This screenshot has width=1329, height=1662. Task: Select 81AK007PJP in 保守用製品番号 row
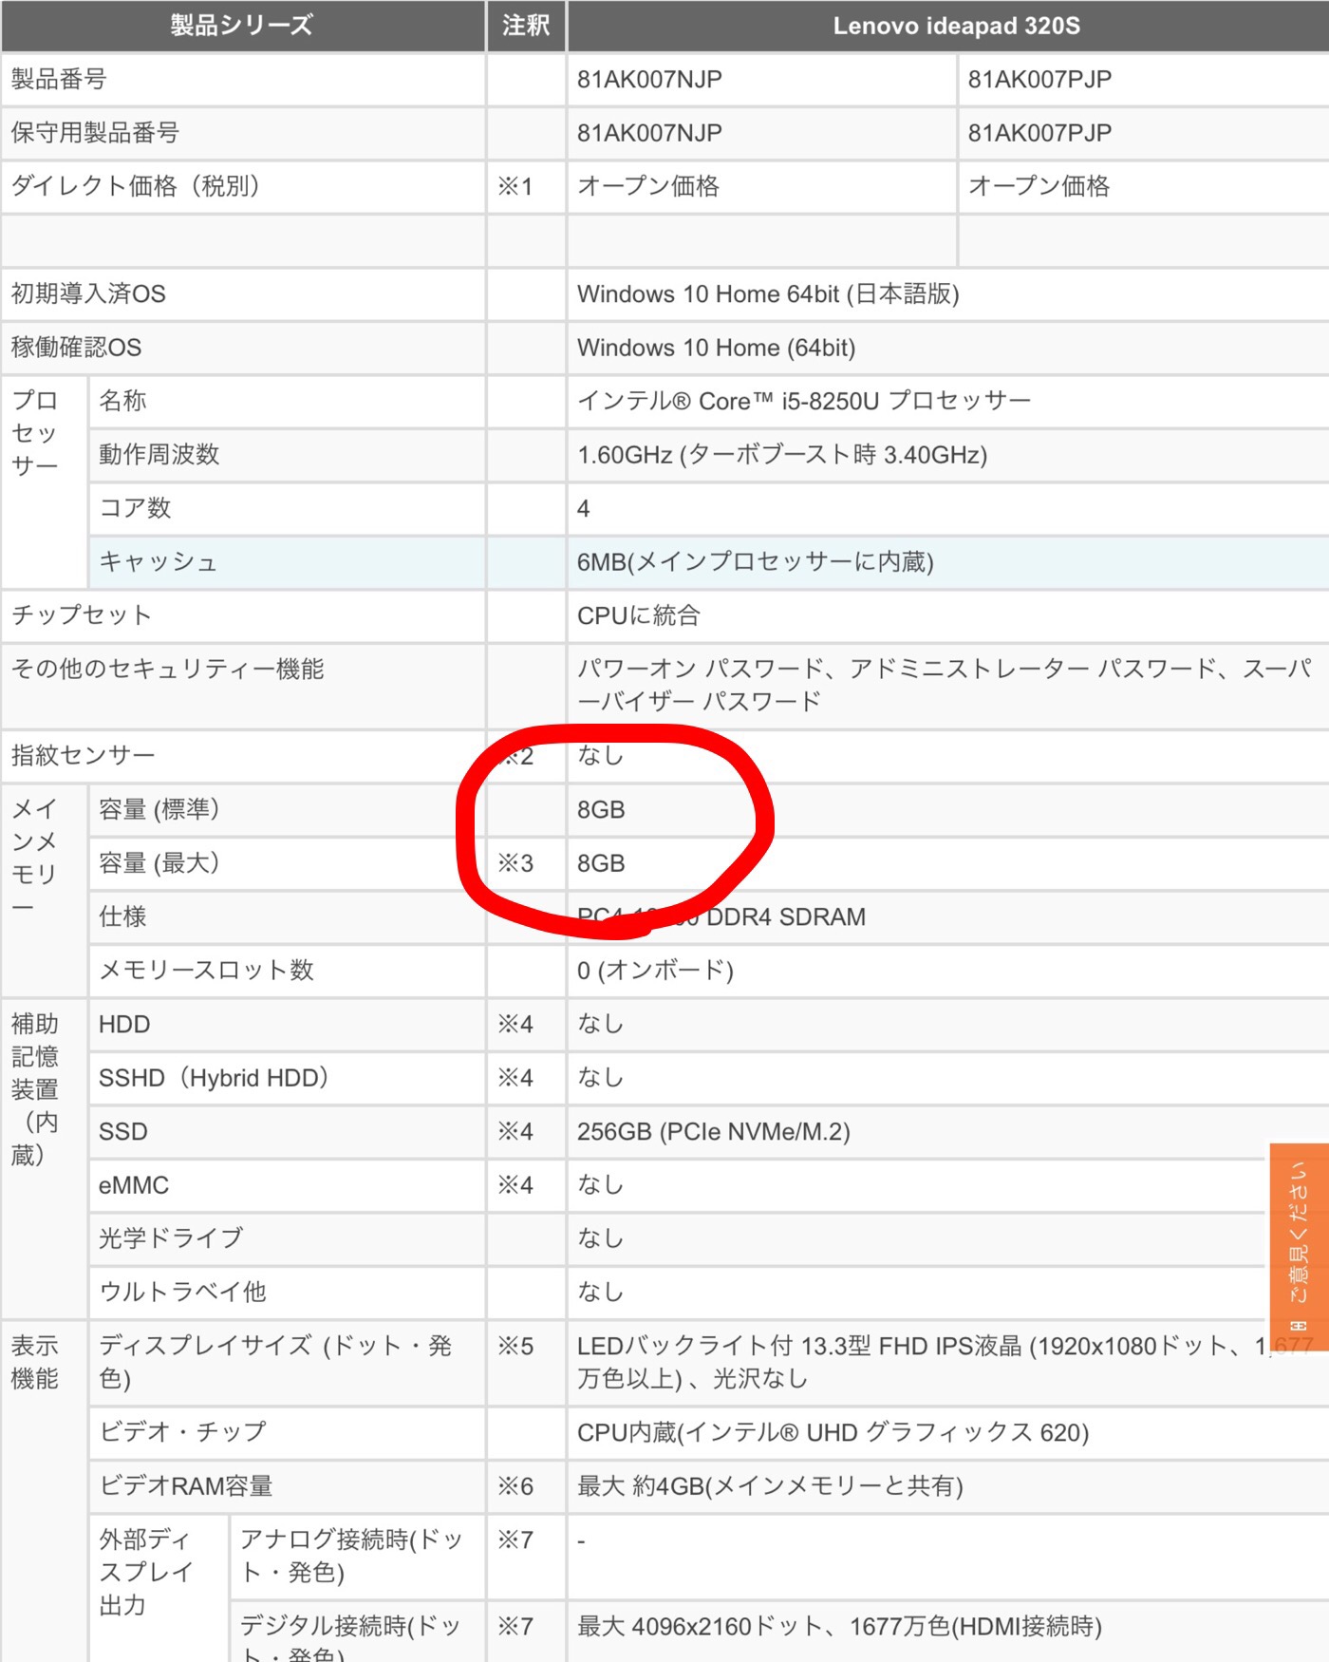coord(1039,133)
